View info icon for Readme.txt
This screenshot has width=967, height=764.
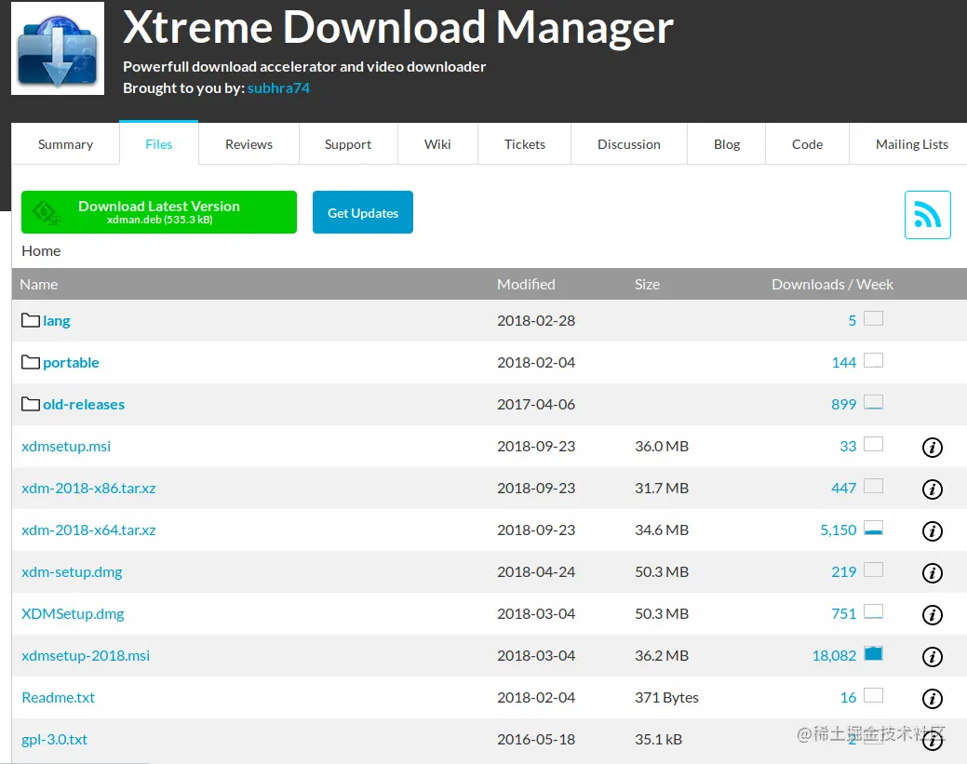932,698
